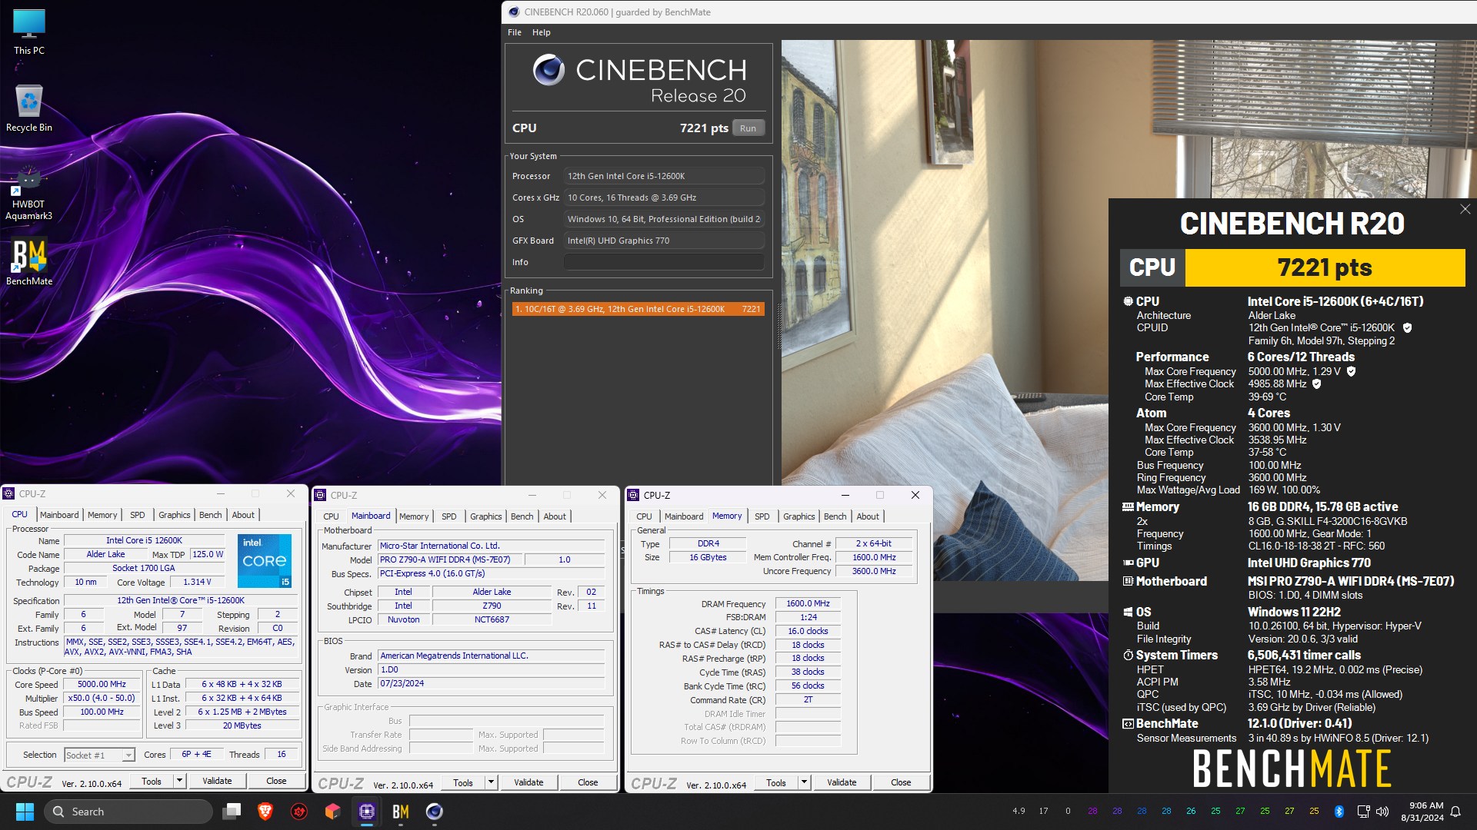Viewport: 1477px width, 830px height.
Task: Click Validate in the Mainboard CPU-Z window
Action: point(528,782)
